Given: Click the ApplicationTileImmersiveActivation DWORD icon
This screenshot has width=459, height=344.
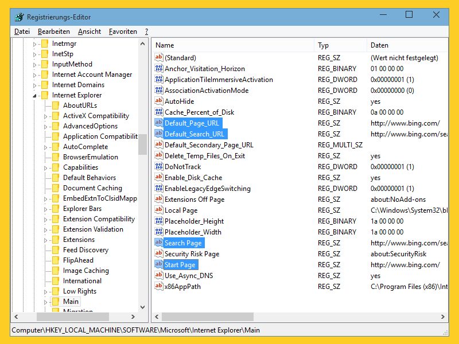Looking at the screenshot, I should coord(159,79).
